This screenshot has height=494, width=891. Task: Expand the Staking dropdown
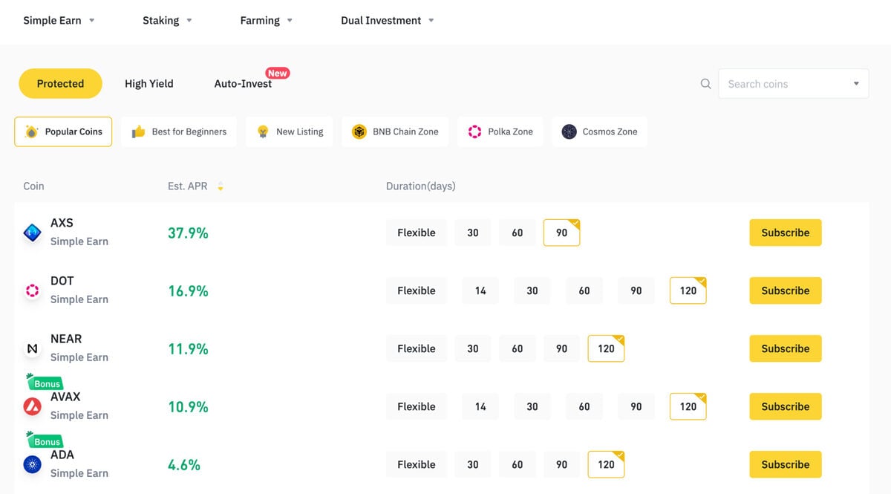[x=167, y=21]
